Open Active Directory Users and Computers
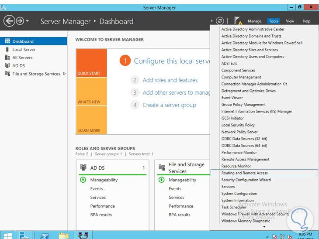The width and height of the screenshot is (319, 239). [x=253, y=57]
